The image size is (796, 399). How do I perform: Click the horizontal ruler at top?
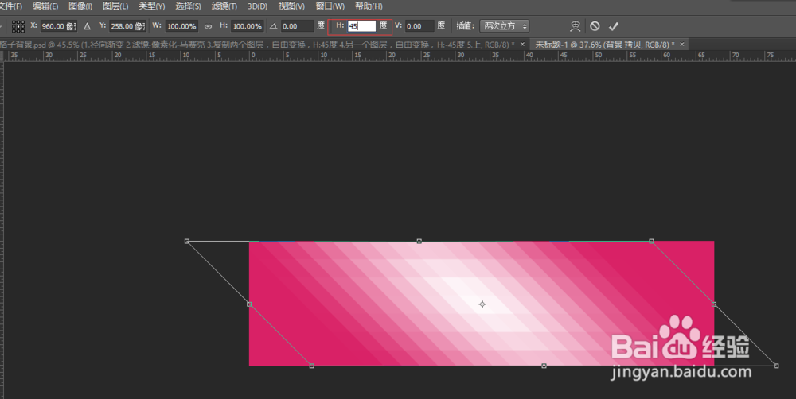pos(400,56)
